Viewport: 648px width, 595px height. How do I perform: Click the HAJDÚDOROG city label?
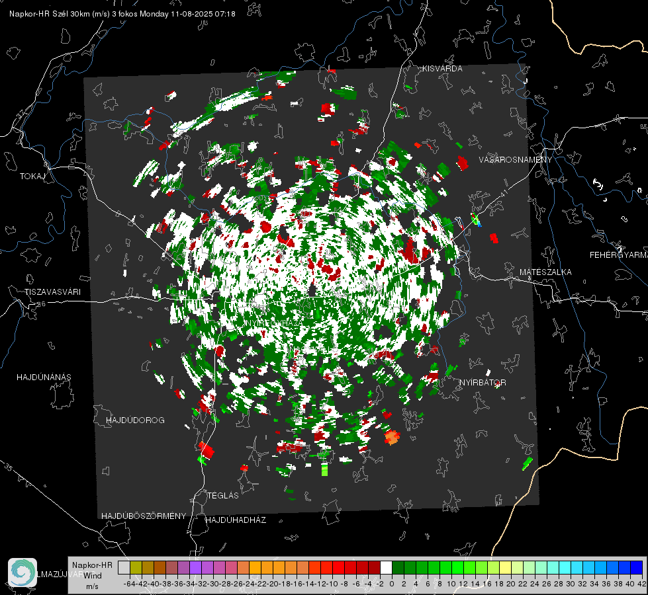click(x=135, y=420)
